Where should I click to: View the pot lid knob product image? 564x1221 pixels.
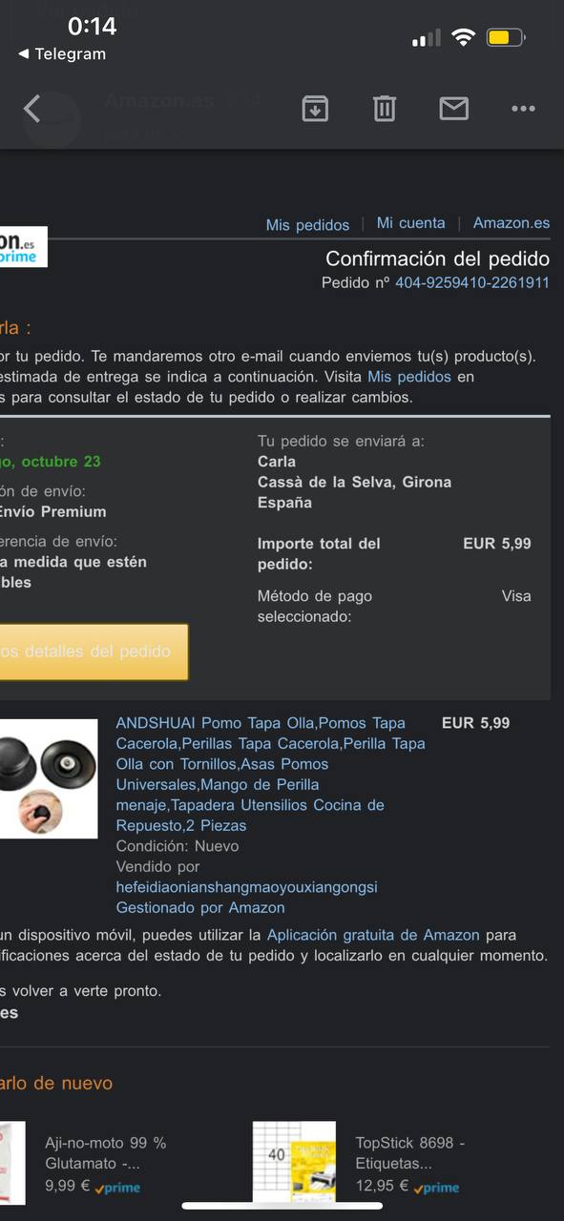click(x=49, y=778)
